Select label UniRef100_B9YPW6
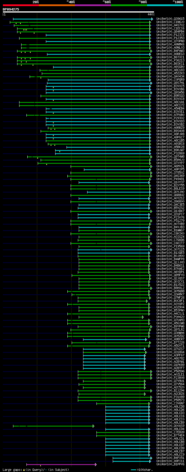This screenshot has height=472, width=186. [170, 326]
